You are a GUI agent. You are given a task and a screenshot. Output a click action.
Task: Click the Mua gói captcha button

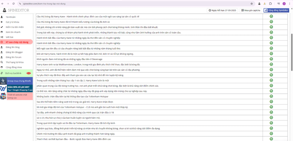click(x=251, y=10)
